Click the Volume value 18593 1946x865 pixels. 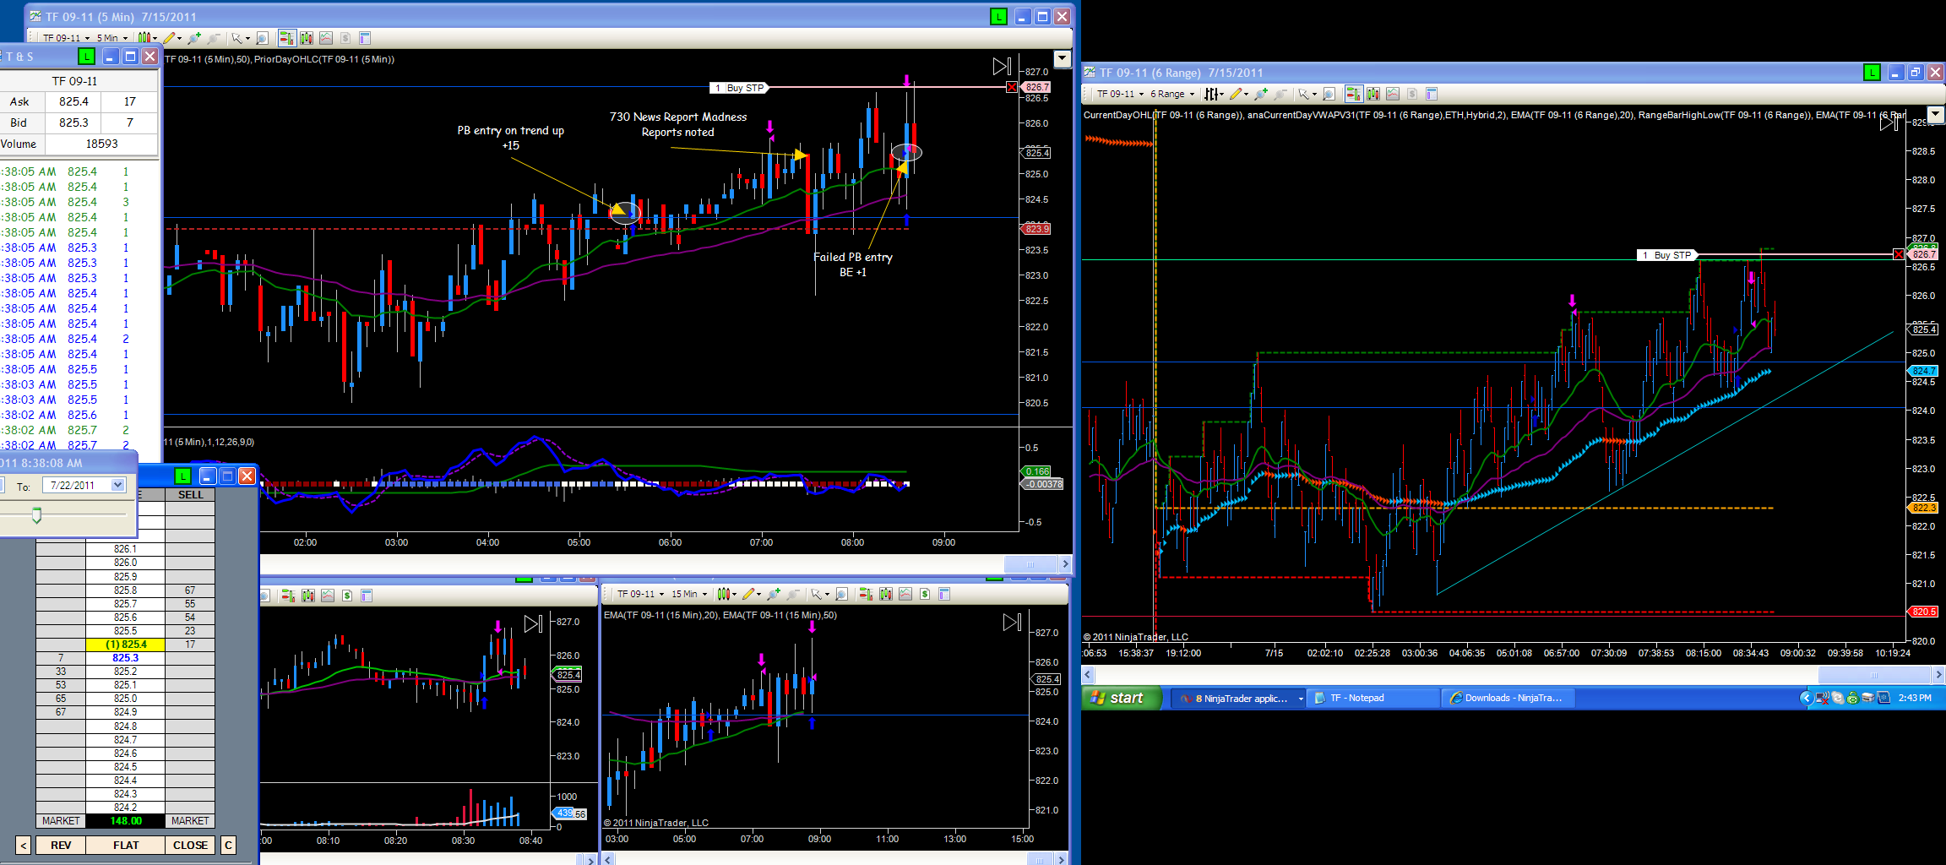(101, 144)
